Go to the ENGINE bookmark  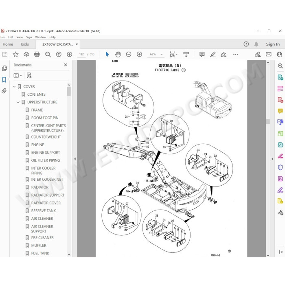(37, 145)
